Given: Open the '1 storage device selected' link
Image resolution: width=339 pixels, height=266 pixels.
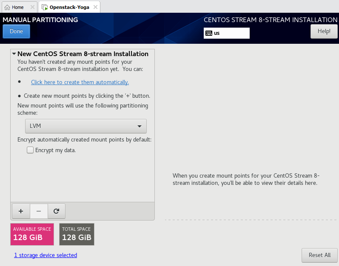Looking at the screenshot, I should [46, 255].
